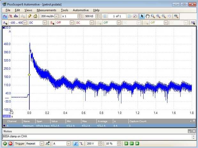Open the Views menu
This screenshot has height=148, width=198.
point(28,10)
